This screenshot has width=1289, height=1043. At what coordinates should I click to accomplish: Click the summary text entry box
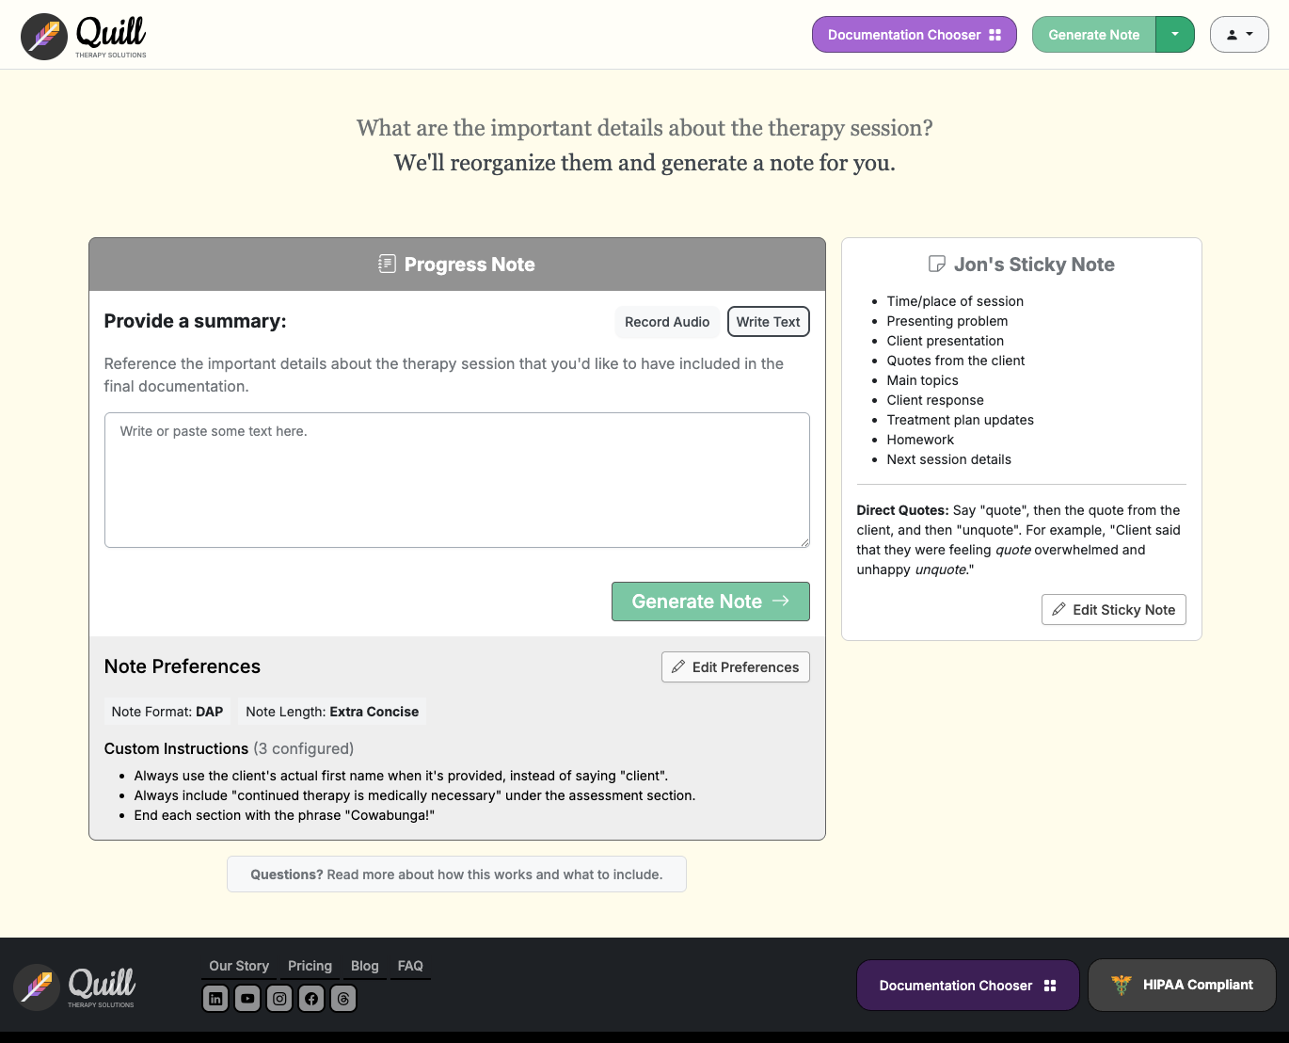click(x=456, y=480)
